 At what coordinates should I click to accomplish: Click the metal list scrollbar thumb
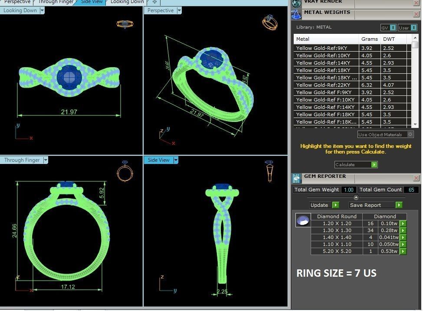pyautogui.click(x=416, y=45)
